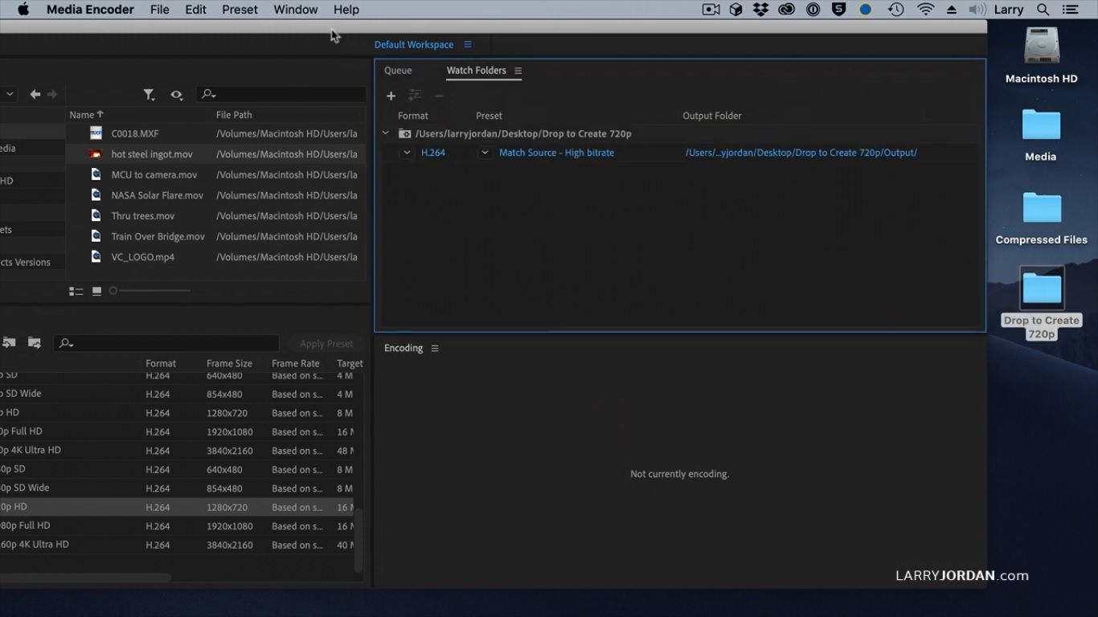Open the H.264 format dropdown
The height and width of the screenshot is (617, 1098).
point(407,153)
